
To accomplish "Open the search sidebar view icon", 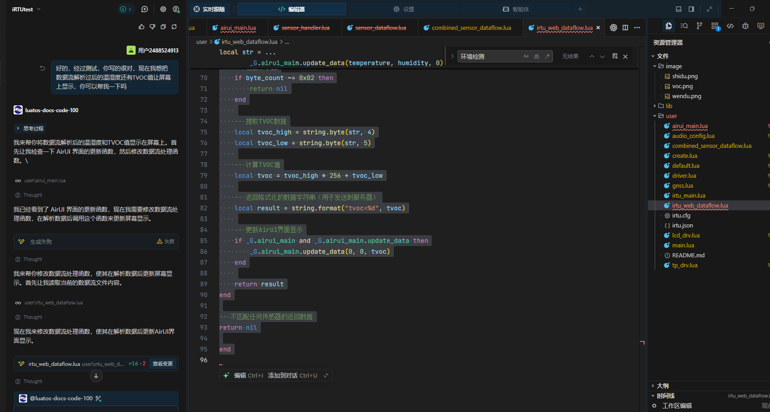I will [684, 26].
